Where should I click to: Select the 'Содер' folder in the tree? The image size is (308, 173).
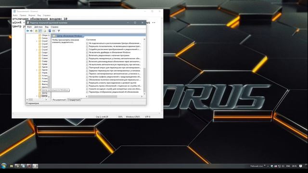click(x=43, y=61)
